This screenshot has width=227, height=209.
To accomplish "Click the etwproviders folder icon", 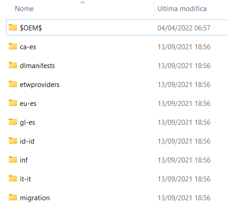I will [x=13, y=84].
